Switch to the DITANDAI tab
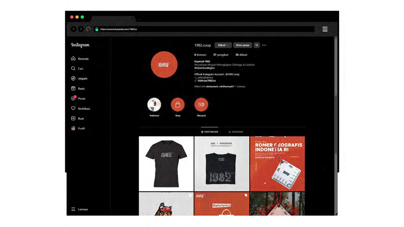Image resolution: width=404 pixels, height=227 pixels. (236, 132)
